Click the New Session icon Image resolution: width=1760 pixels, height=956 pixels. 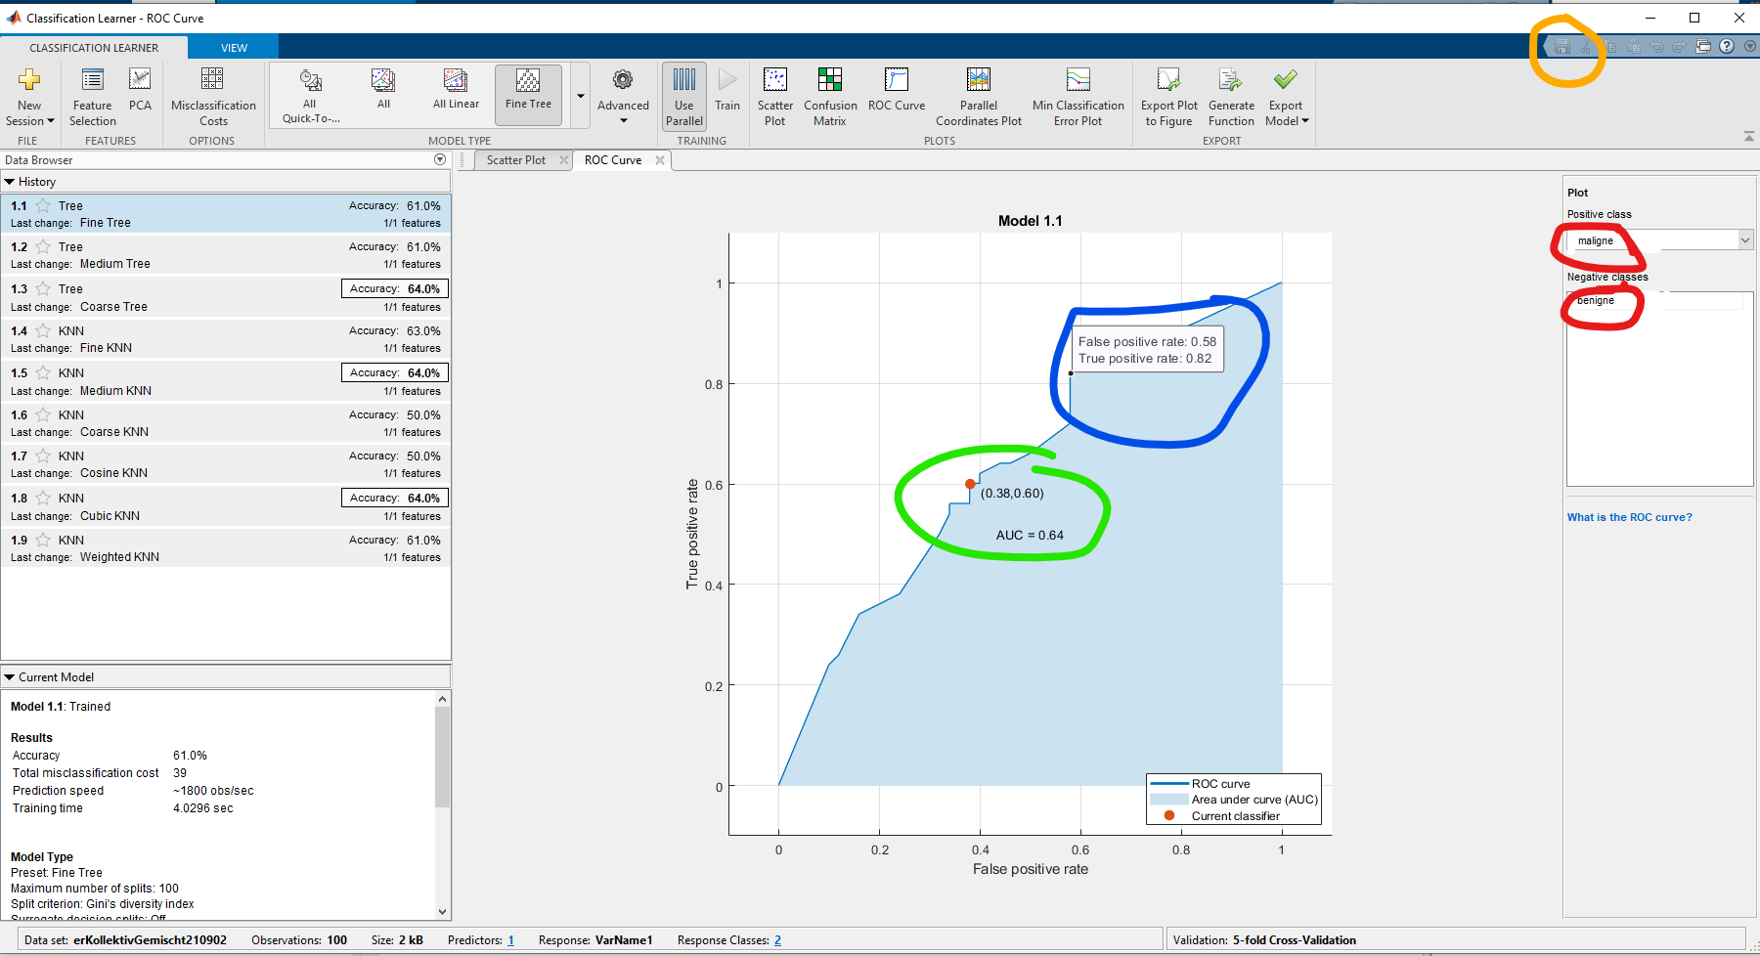29,81
